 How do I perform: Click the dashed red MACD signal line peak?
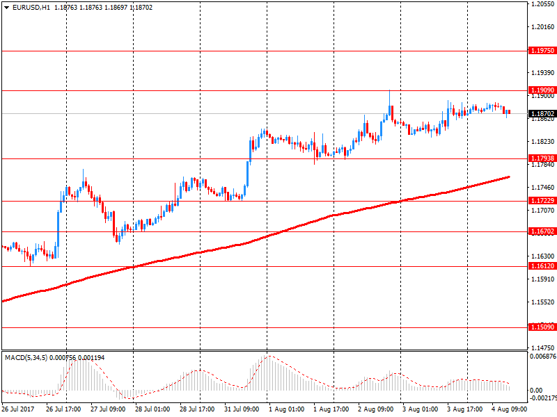269,356
